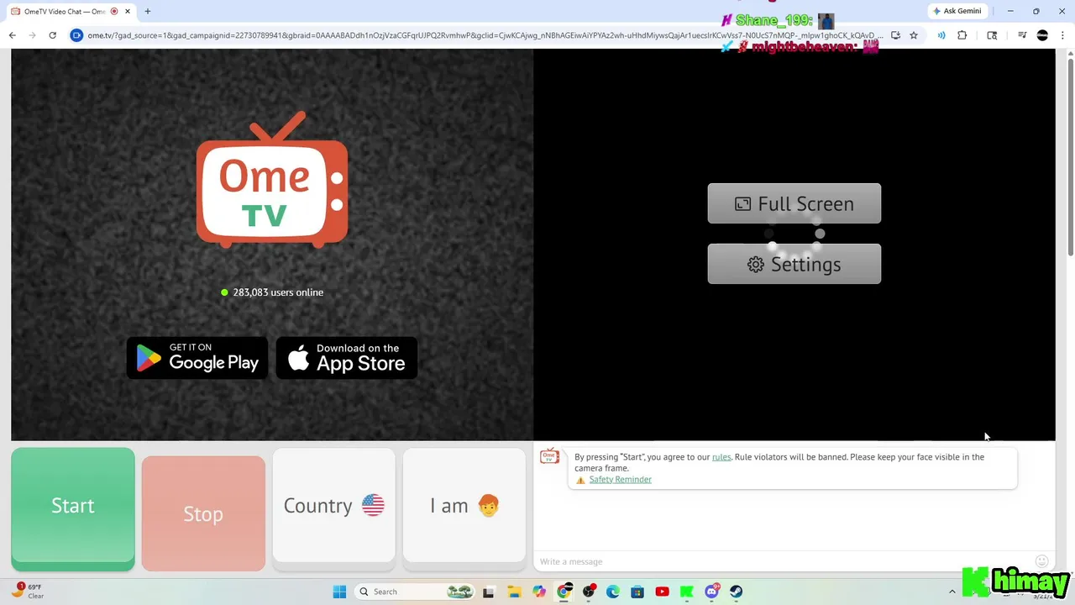Go back to previous page

tap(13, 35)
